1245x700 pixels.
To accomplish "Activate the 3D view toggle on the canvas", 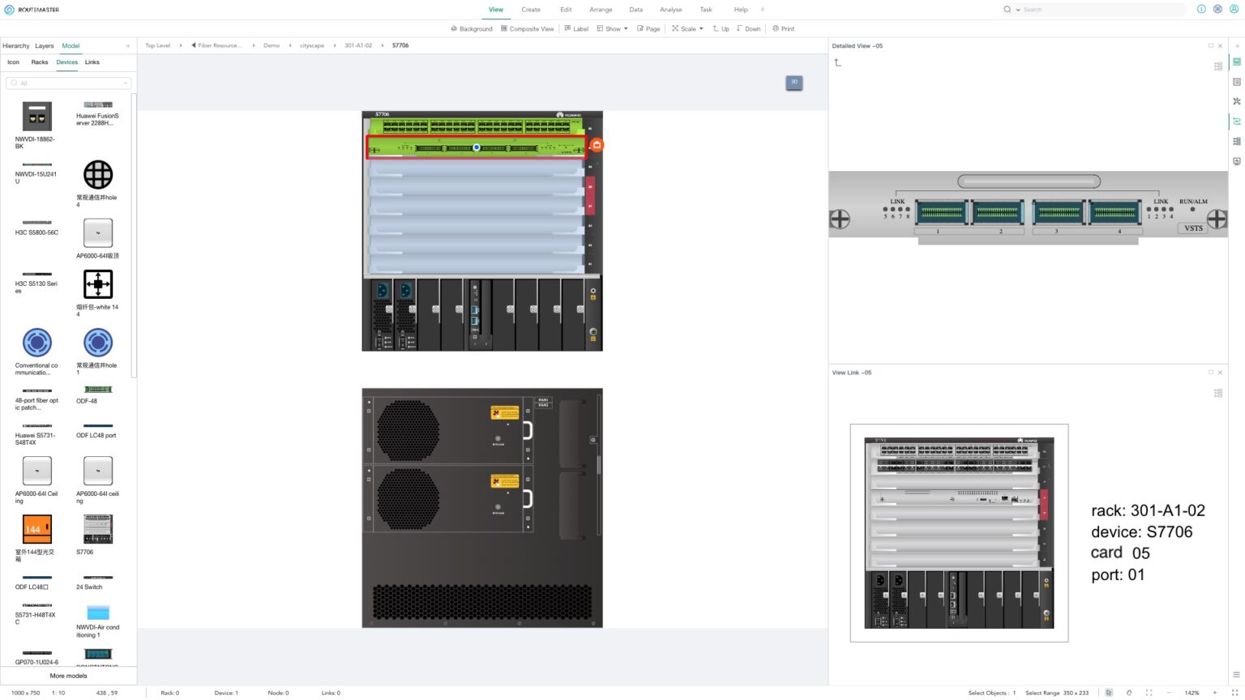I will (794, 82).
